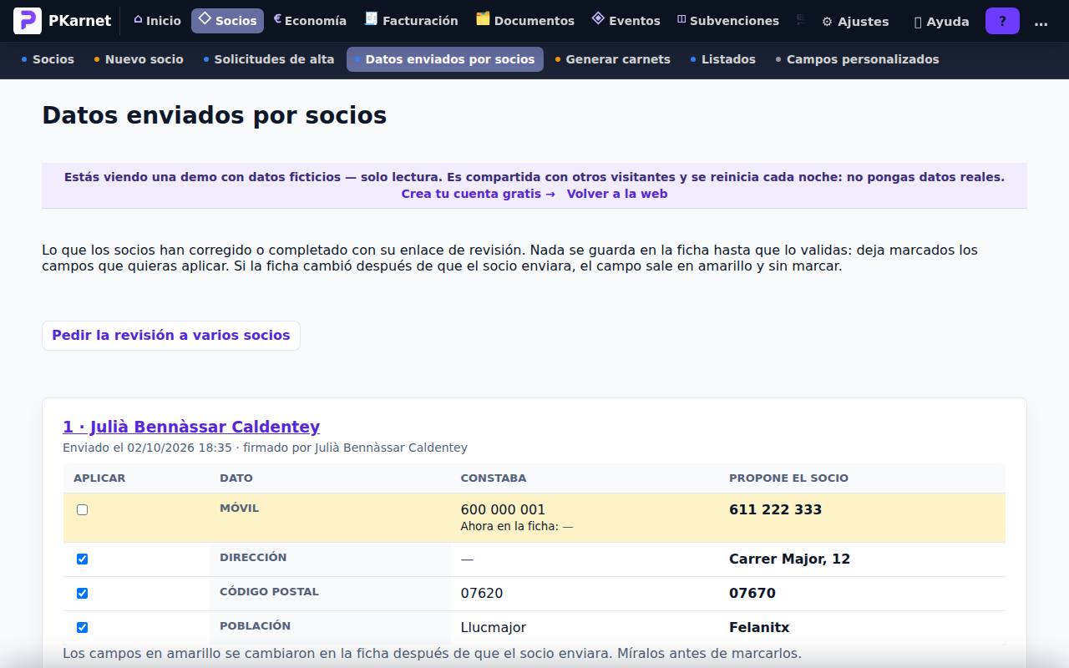
Task: Click the PKarnet logo icon
Action: tap(27, 21)
